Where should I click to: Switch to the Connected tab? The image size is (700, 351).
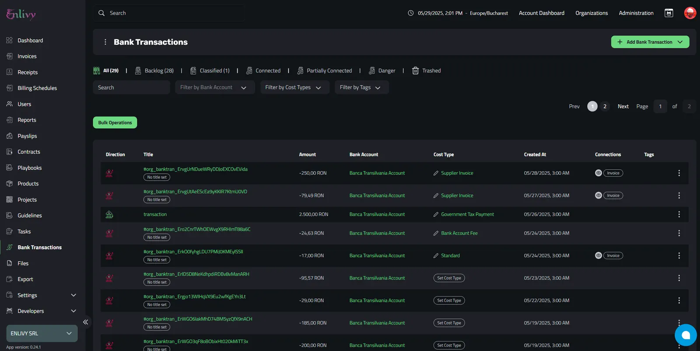[x=263, y=71]
